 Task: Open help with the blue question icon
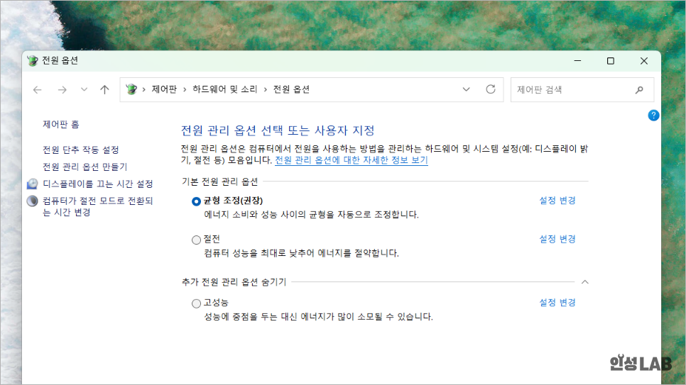click(x=653, y=116)
